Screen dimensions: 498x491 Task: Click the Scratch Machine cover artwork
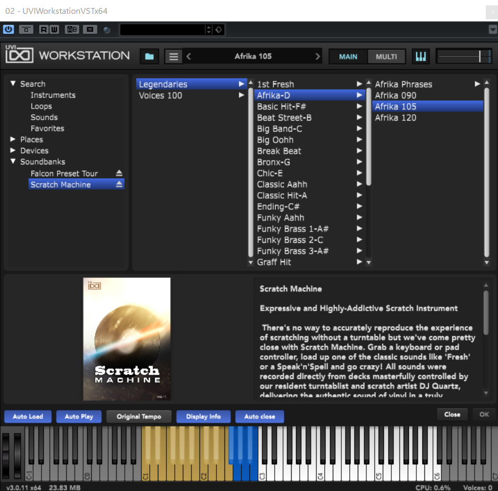(x=127, y=339)
